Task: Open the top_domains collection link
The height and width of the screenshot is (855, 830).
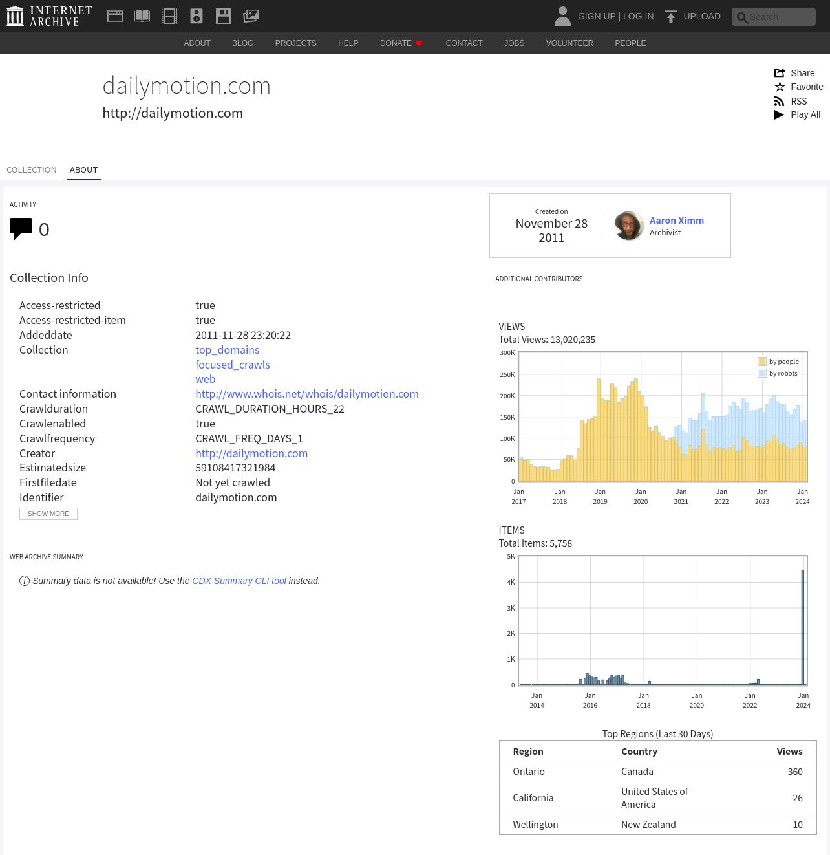Action: coord(228,350)
